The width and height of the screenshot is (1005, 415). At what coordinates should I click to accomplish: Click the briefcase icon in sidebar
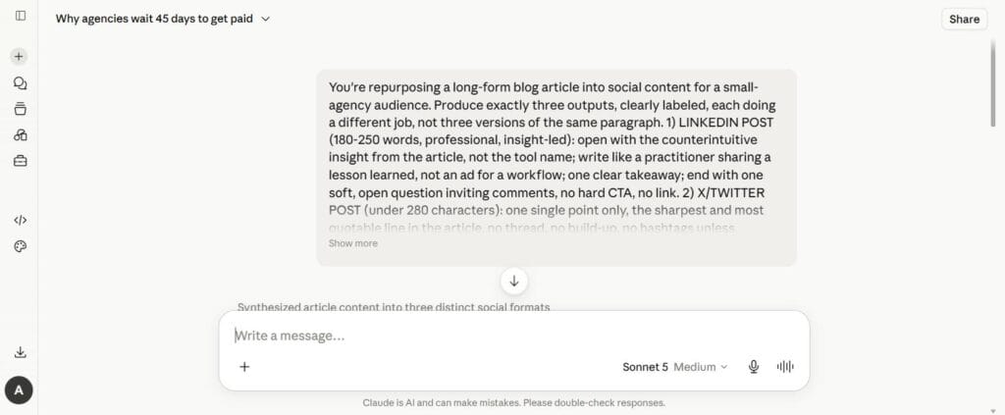click(20, 161)
